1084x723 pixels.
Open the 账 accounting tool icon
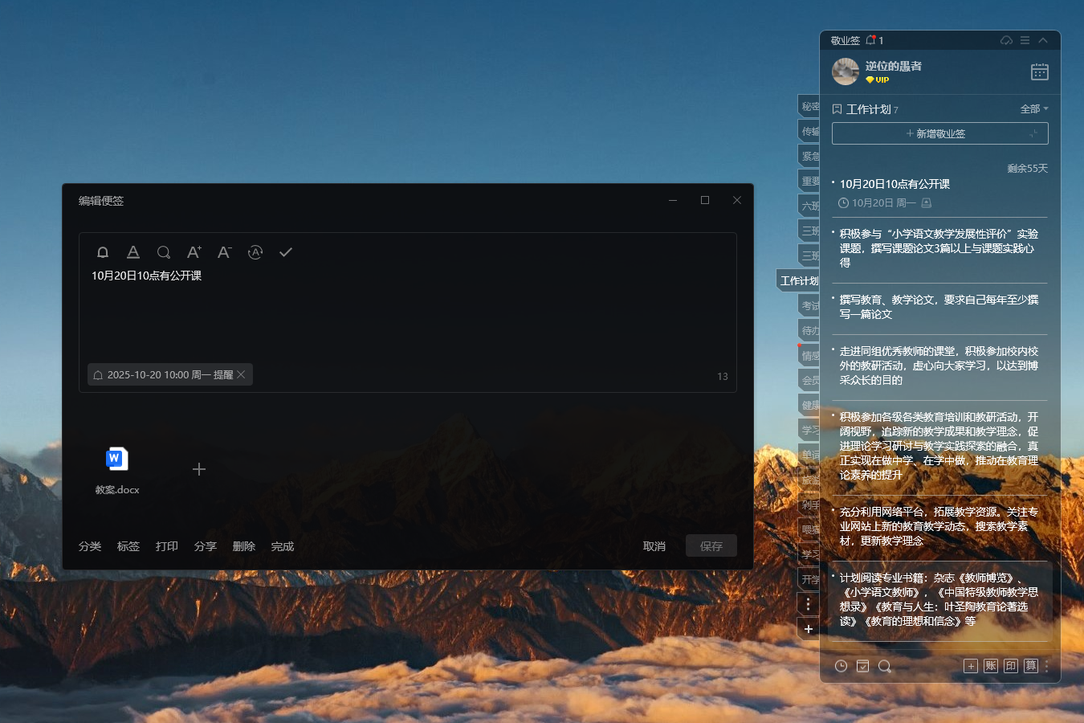(991, 666)
